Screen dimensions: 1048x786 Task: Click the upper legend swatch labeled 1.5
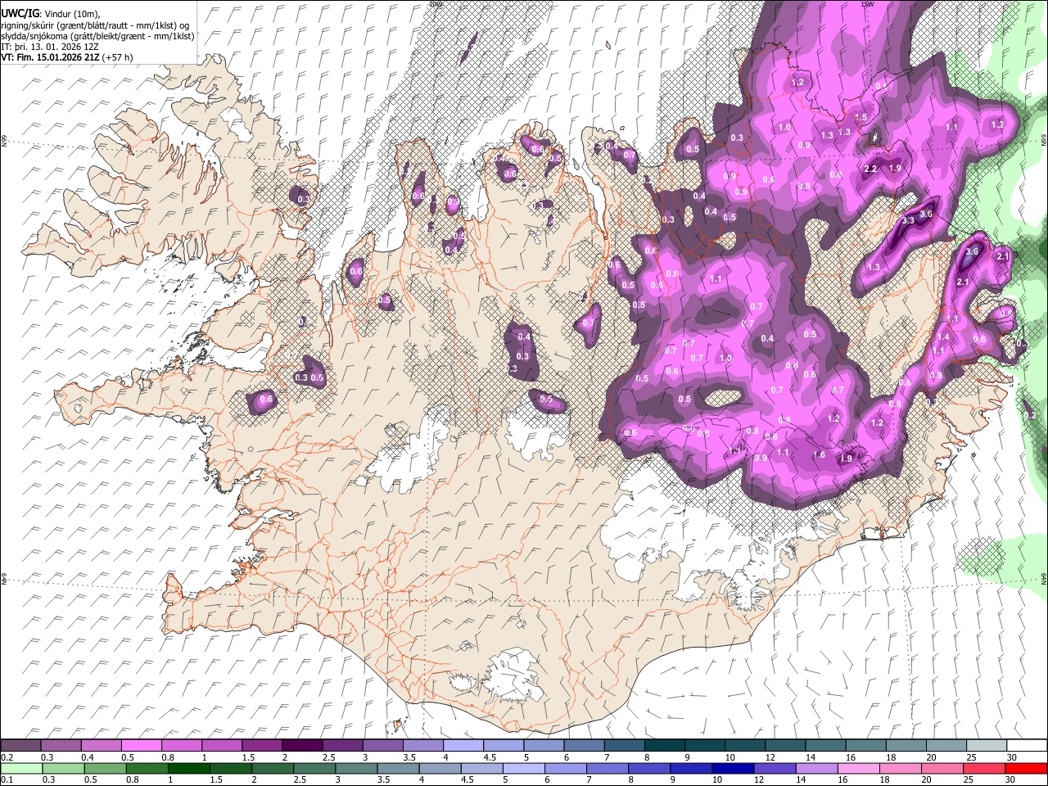[x=261, y=746]
